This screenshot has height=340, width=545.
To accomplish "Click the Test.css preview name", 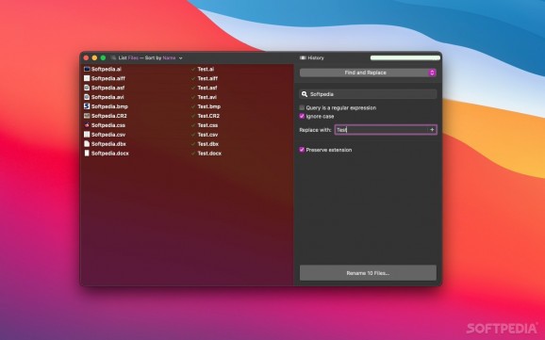I will (x=207, y=125).
